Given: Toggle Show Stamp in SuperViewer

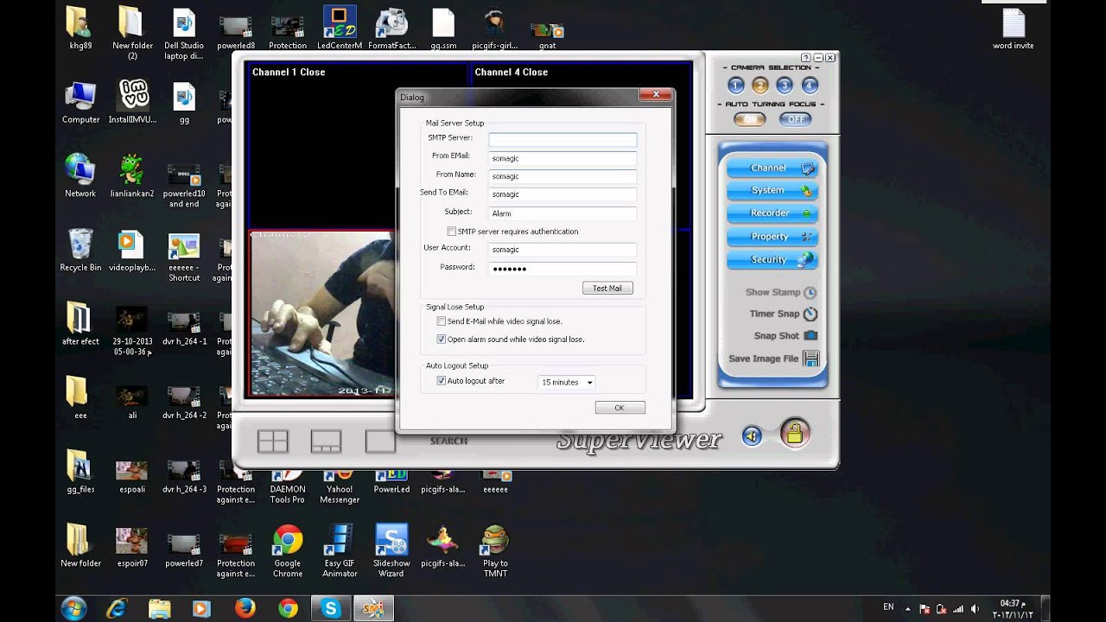Looking at the screenshot, I should point(780,292).
